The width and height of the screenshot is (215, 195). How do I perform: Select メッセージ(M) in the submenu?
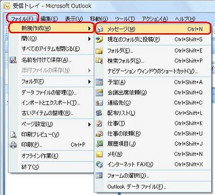153,29
